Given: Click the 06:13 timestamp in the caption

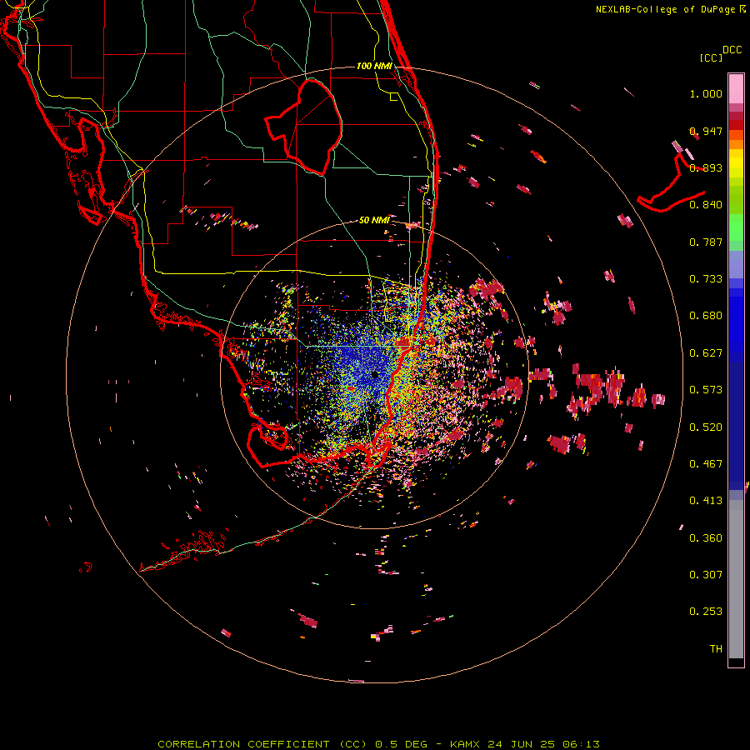Looking at the screenshot, I should [x=581, y=744].
